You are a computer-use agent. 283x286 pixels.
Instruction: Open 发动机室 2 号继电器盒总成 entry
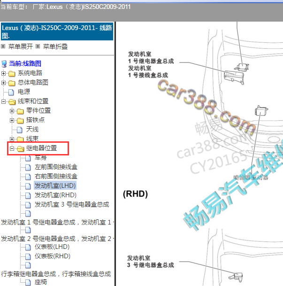57,239
